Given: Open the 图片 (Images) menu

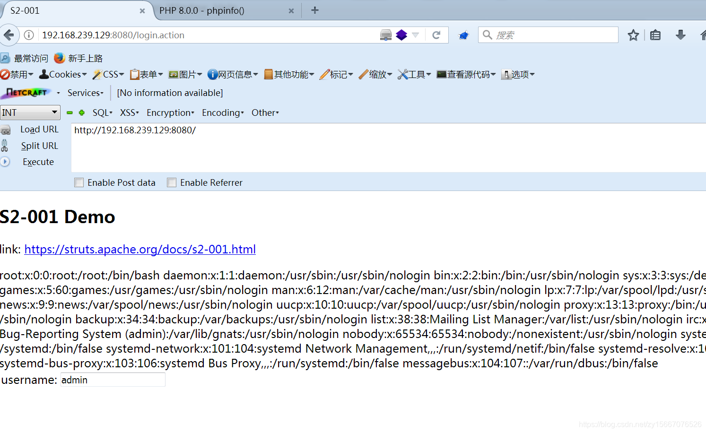Looking at the screenshot, I should point(185,74).
